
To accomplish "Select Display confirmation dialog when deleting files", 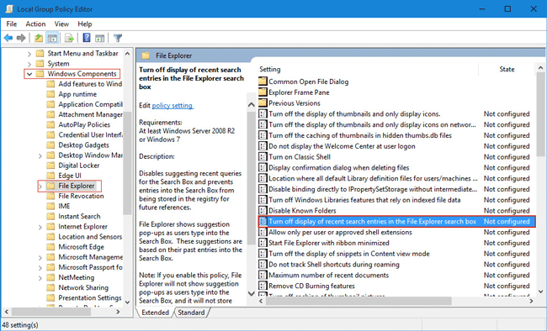I will pos(339,167).
